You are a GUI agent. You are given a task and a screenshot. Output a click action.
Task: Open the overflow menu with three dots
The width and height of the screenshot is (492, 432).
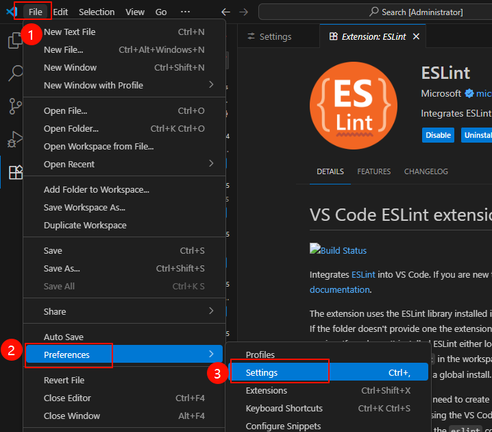point(185,12)
